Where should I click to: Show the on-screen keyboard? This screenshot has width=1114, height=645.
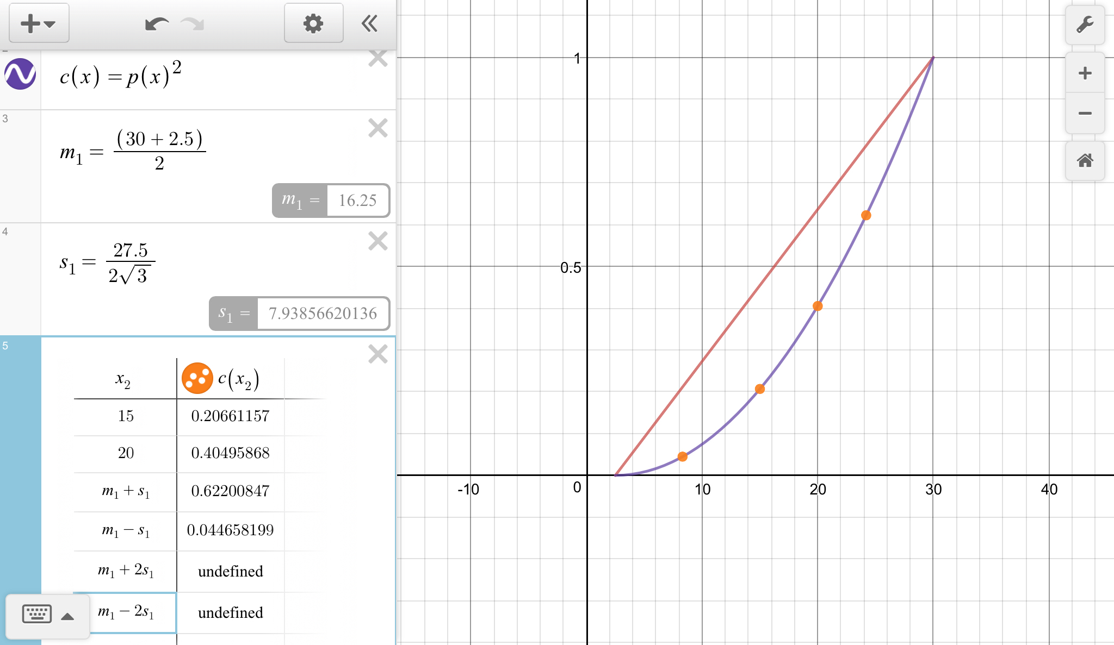tap(37, 615)
